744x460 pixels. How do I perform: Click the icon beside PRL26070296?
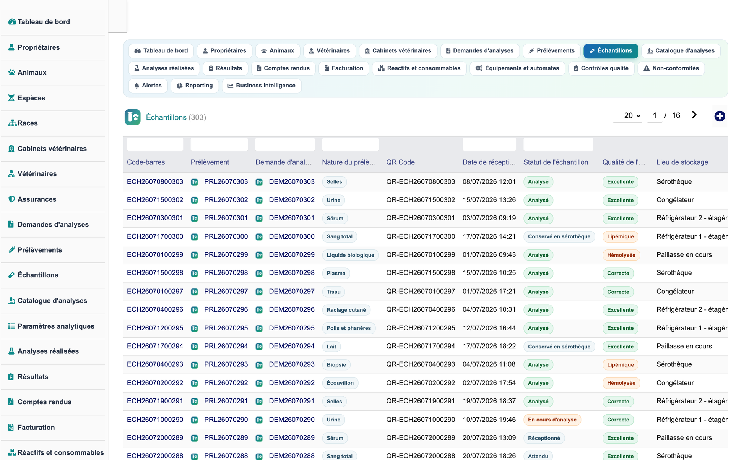pos(195,310)
